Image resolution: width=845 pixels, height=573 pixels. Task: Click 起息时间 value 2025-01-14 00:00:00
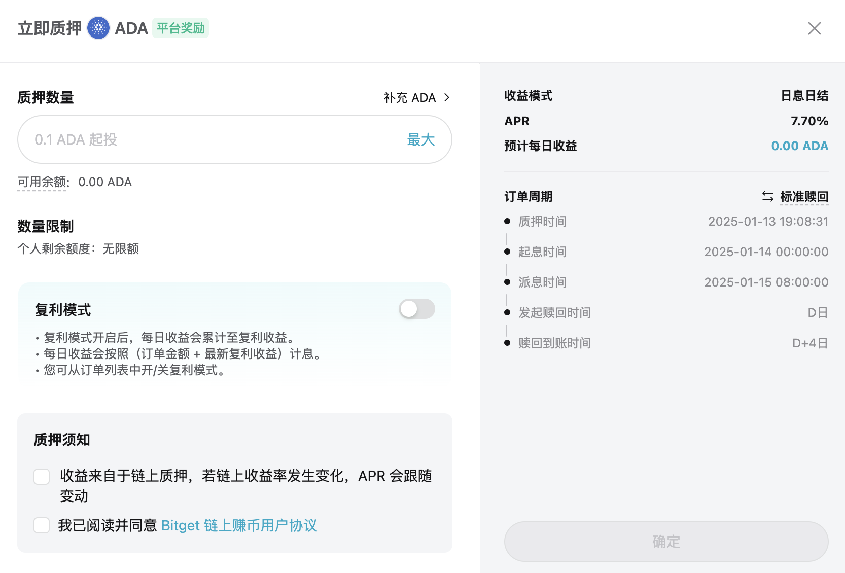click(766, 252)
